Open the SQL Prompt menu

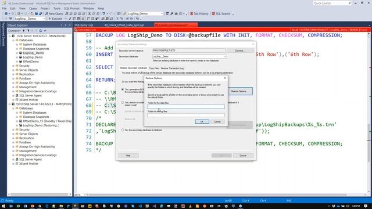point(71,8)
